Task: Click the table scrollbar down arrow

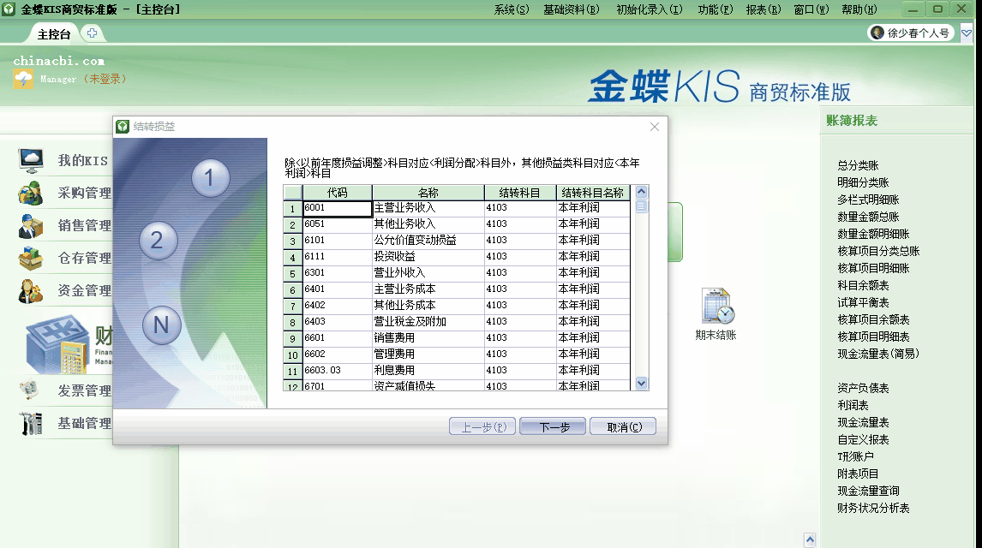Action: [641, 384]
